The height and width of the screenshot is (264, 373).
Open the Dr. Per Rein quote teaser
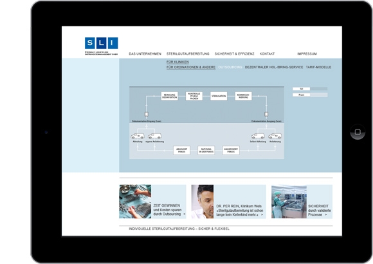click(228, 202)
